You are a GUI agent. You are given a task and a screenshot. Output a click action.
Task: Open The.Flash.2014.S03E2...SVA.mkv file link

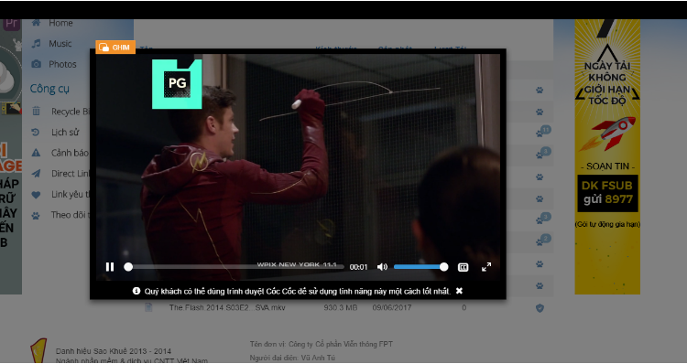tap(227, 307)
